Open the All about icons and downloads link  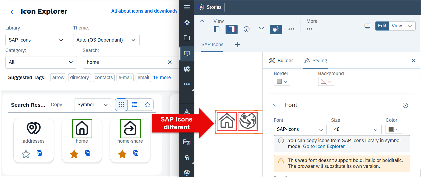click(x=144, y=11)
